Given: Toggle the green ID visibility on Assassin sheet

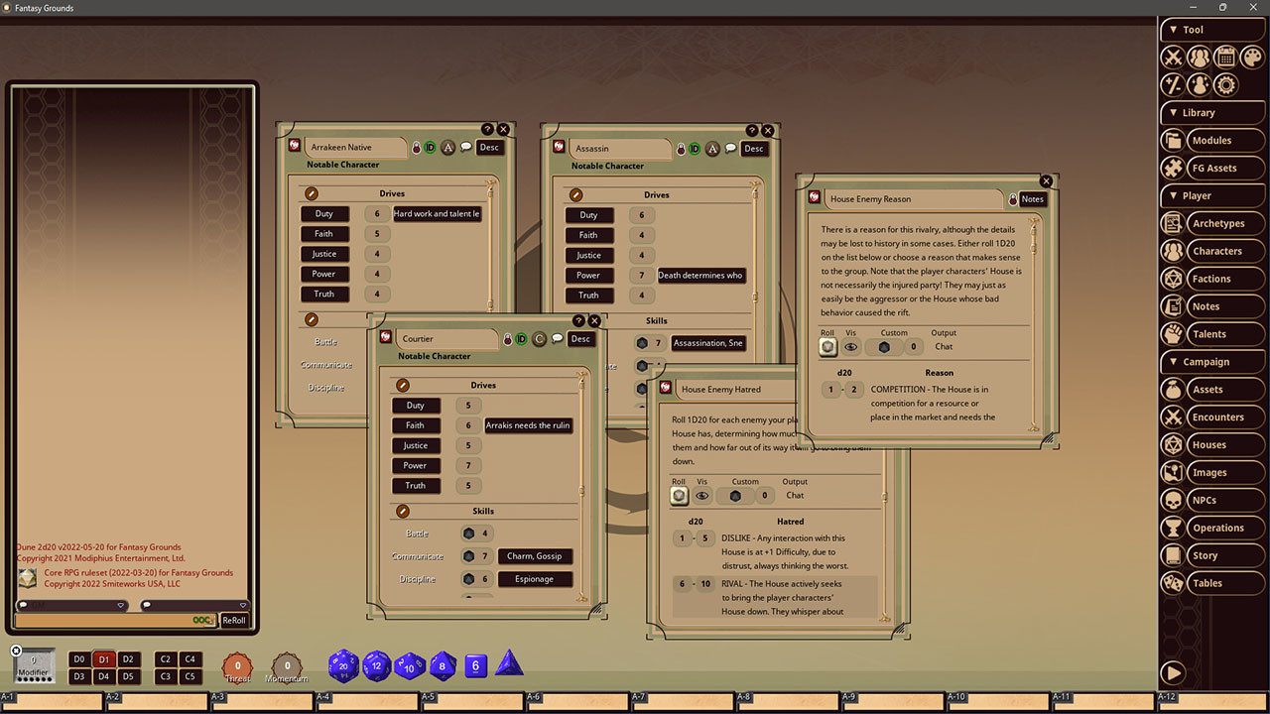Looking at the screenshot, I should click(695, 149).
